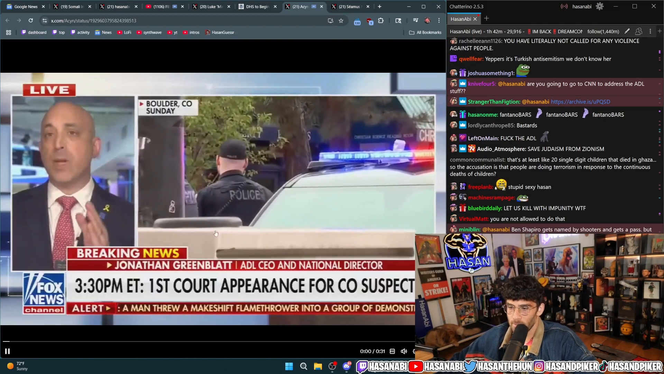
Task: Open Chatterino channel three-dot menu
Action: point(650,32)
